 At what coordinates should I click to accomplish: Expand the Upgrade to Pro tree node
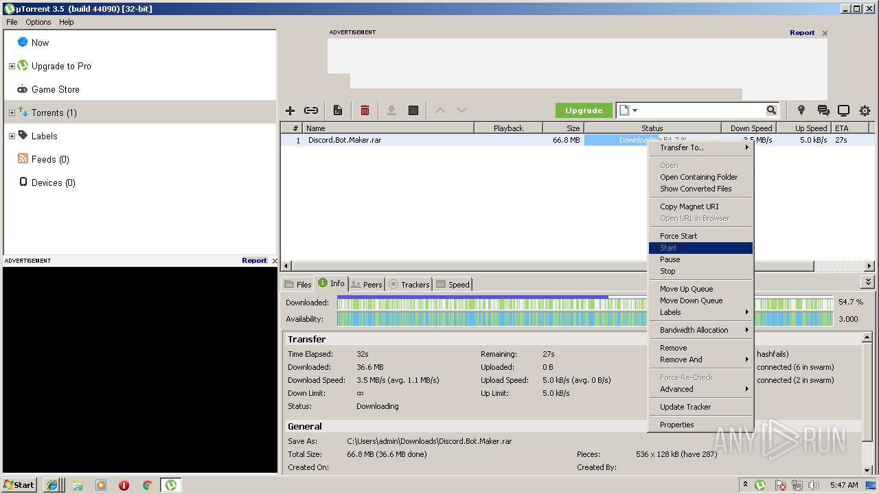12,66
